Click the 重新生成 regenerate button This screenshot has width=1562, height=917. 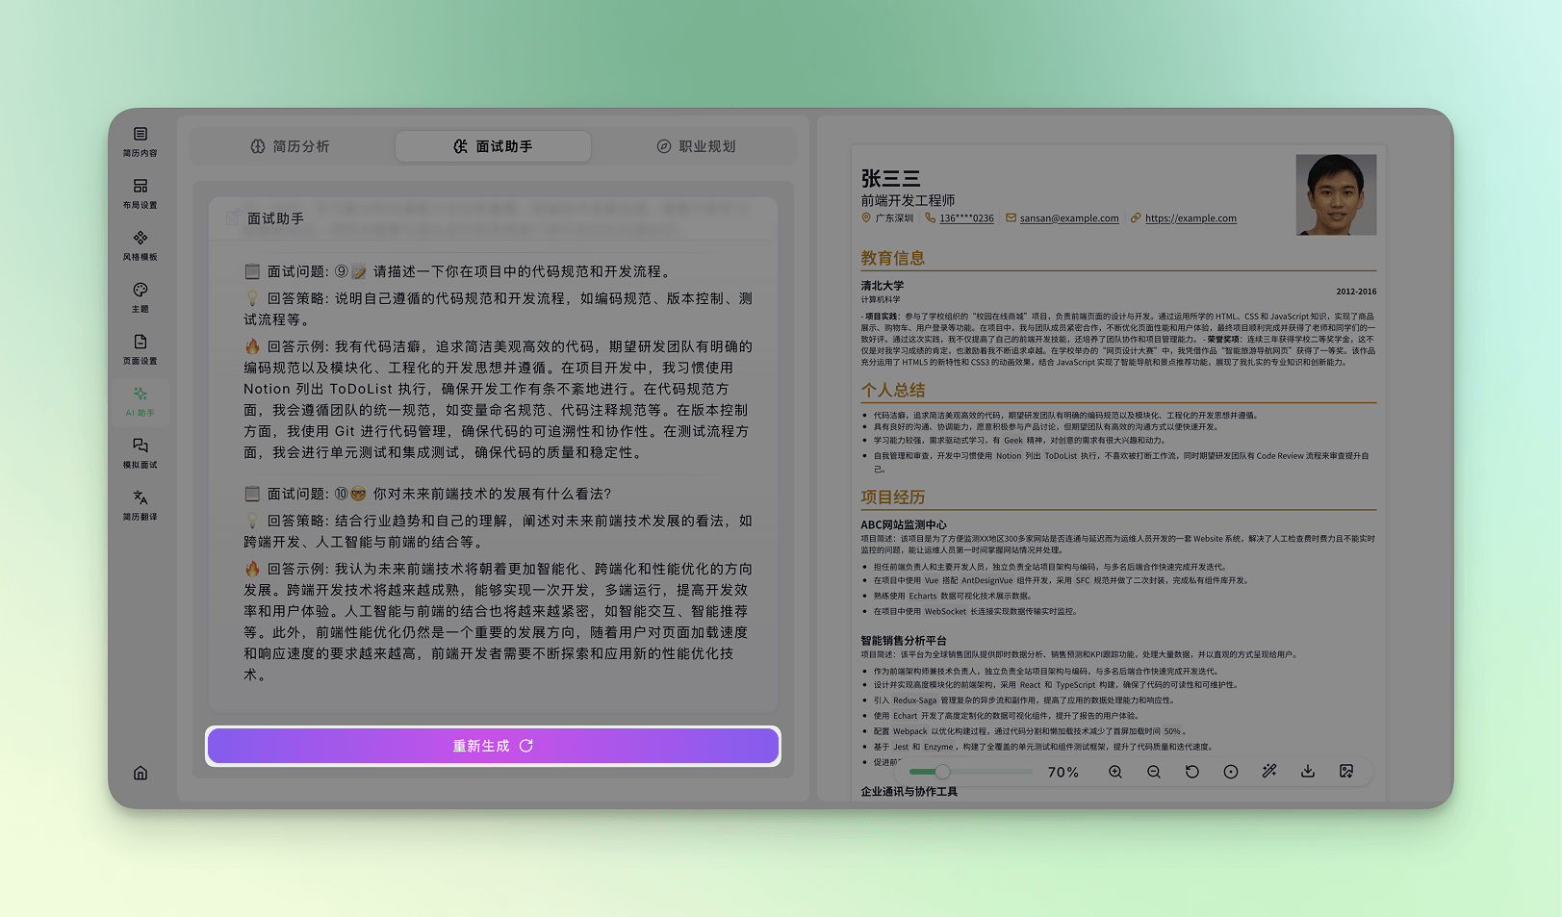click(493, 747)
